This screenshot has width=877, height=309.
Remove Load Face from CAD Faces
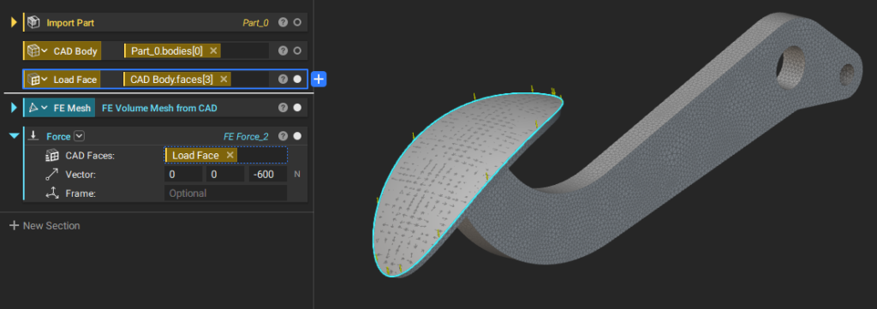230,155
